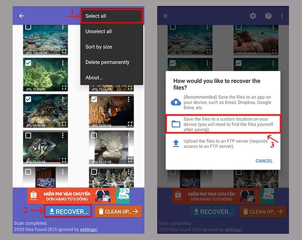Choose Save the files to an app on your device

click(223, 102)
